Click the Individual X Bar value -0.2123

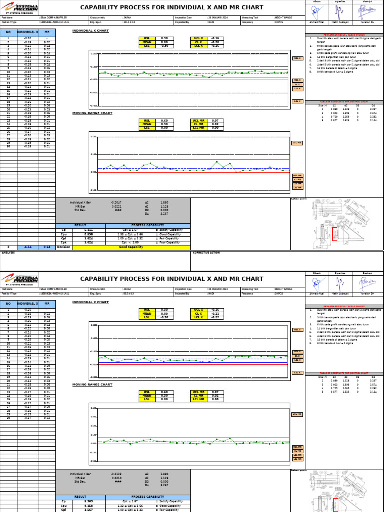pos(116,474)
